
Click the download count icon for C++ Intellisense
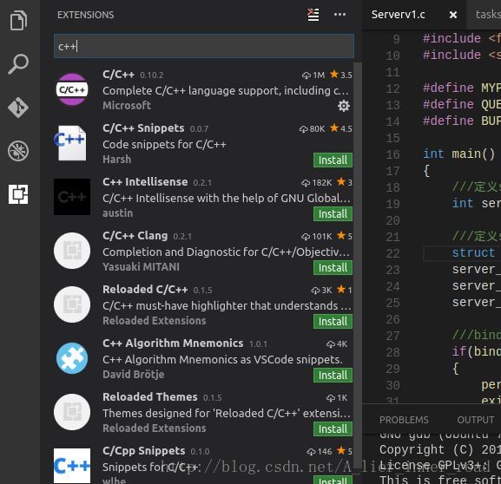pos(306,183)
